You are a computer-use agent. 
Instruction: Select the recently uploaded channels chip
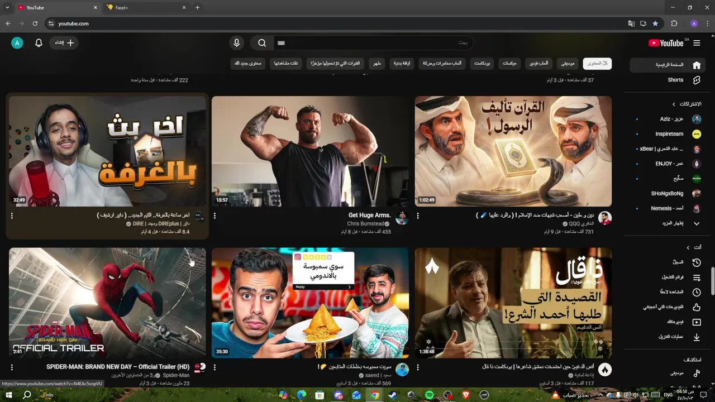(x=336, y=64)
